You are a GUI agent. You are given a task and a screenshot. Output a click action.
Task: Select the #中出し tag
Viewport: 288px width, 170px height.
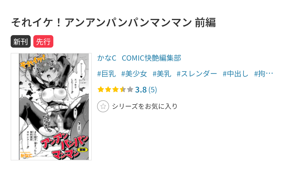click(x=235, y=74)
